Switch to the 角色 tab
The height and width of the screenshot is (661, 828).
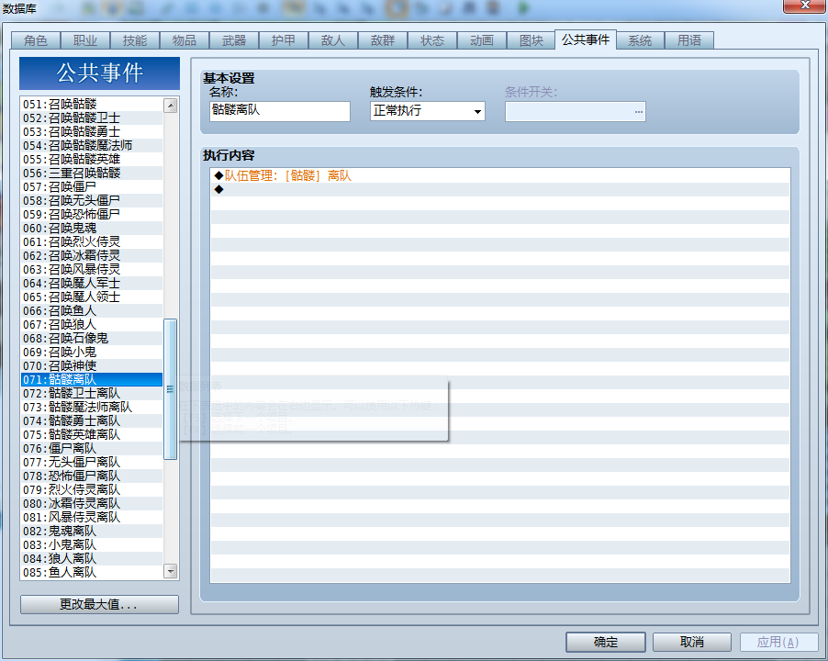36,40
